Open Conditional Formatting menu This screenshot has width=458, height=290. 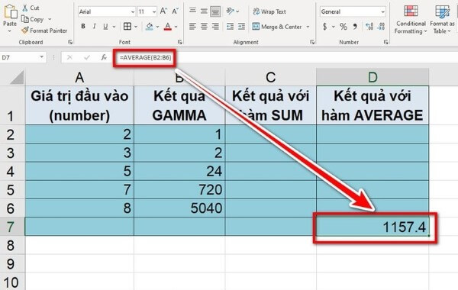tap(411, 19)
